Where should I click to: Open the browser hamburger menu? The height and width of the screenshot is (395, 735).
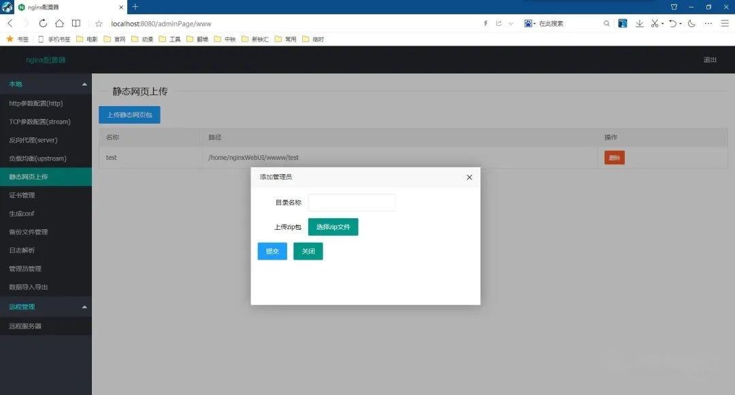coord(725,24)
